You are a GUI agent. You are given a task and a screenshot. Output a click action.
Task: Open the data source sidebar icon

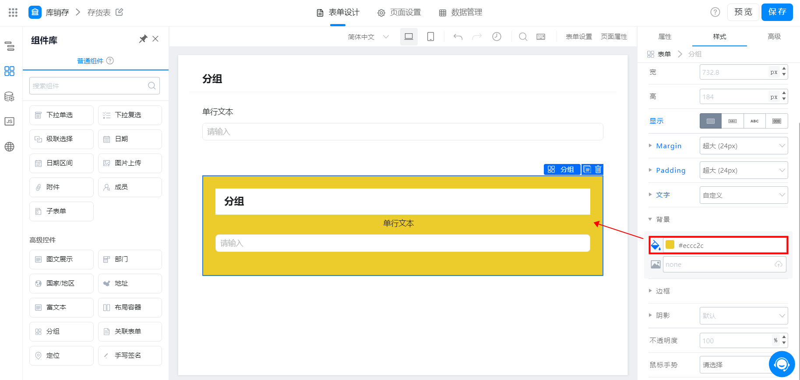[9, 96]
